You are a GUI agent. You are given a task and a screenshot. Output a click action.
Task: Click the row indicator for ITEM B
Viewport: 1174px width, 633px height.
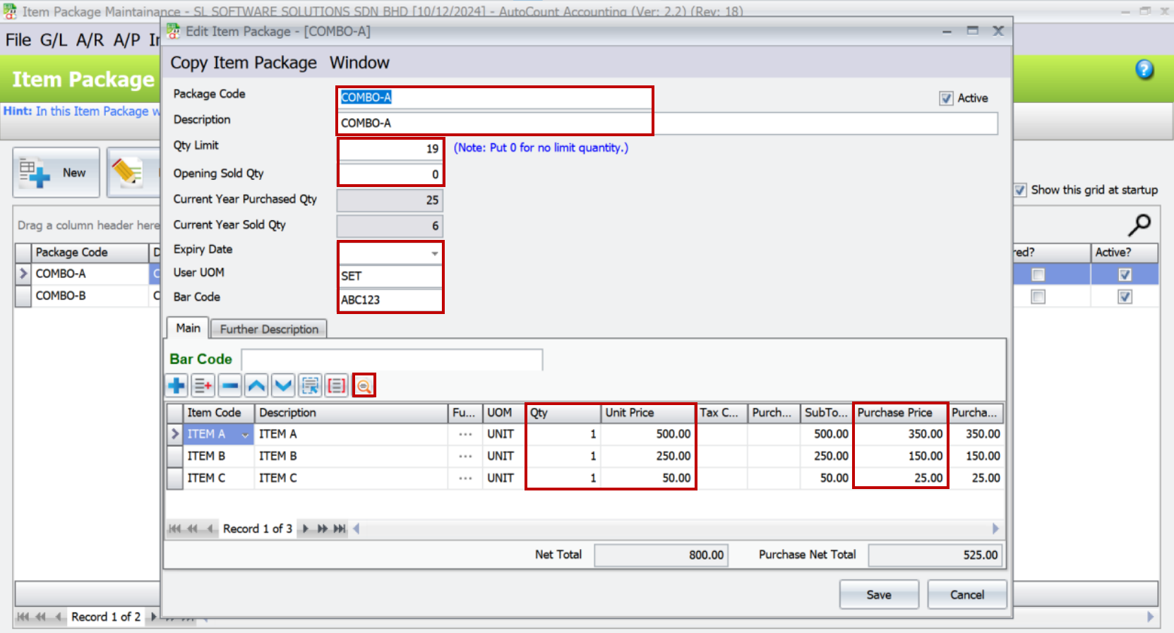174,456
